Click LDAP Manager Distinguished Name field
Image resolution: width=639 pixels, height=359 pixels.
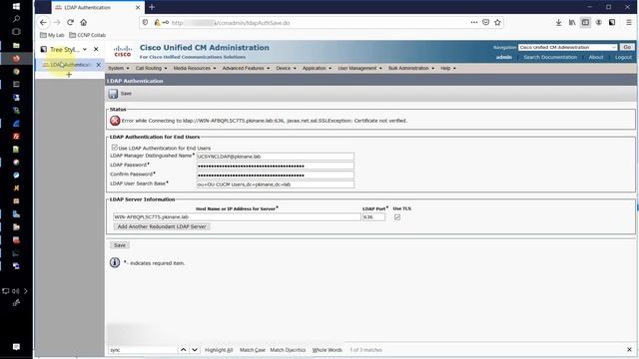tap(276, 157)
